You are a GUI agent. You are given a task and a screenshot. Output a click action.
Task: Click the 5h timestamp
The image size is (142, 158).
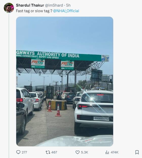tap(68, 5)
